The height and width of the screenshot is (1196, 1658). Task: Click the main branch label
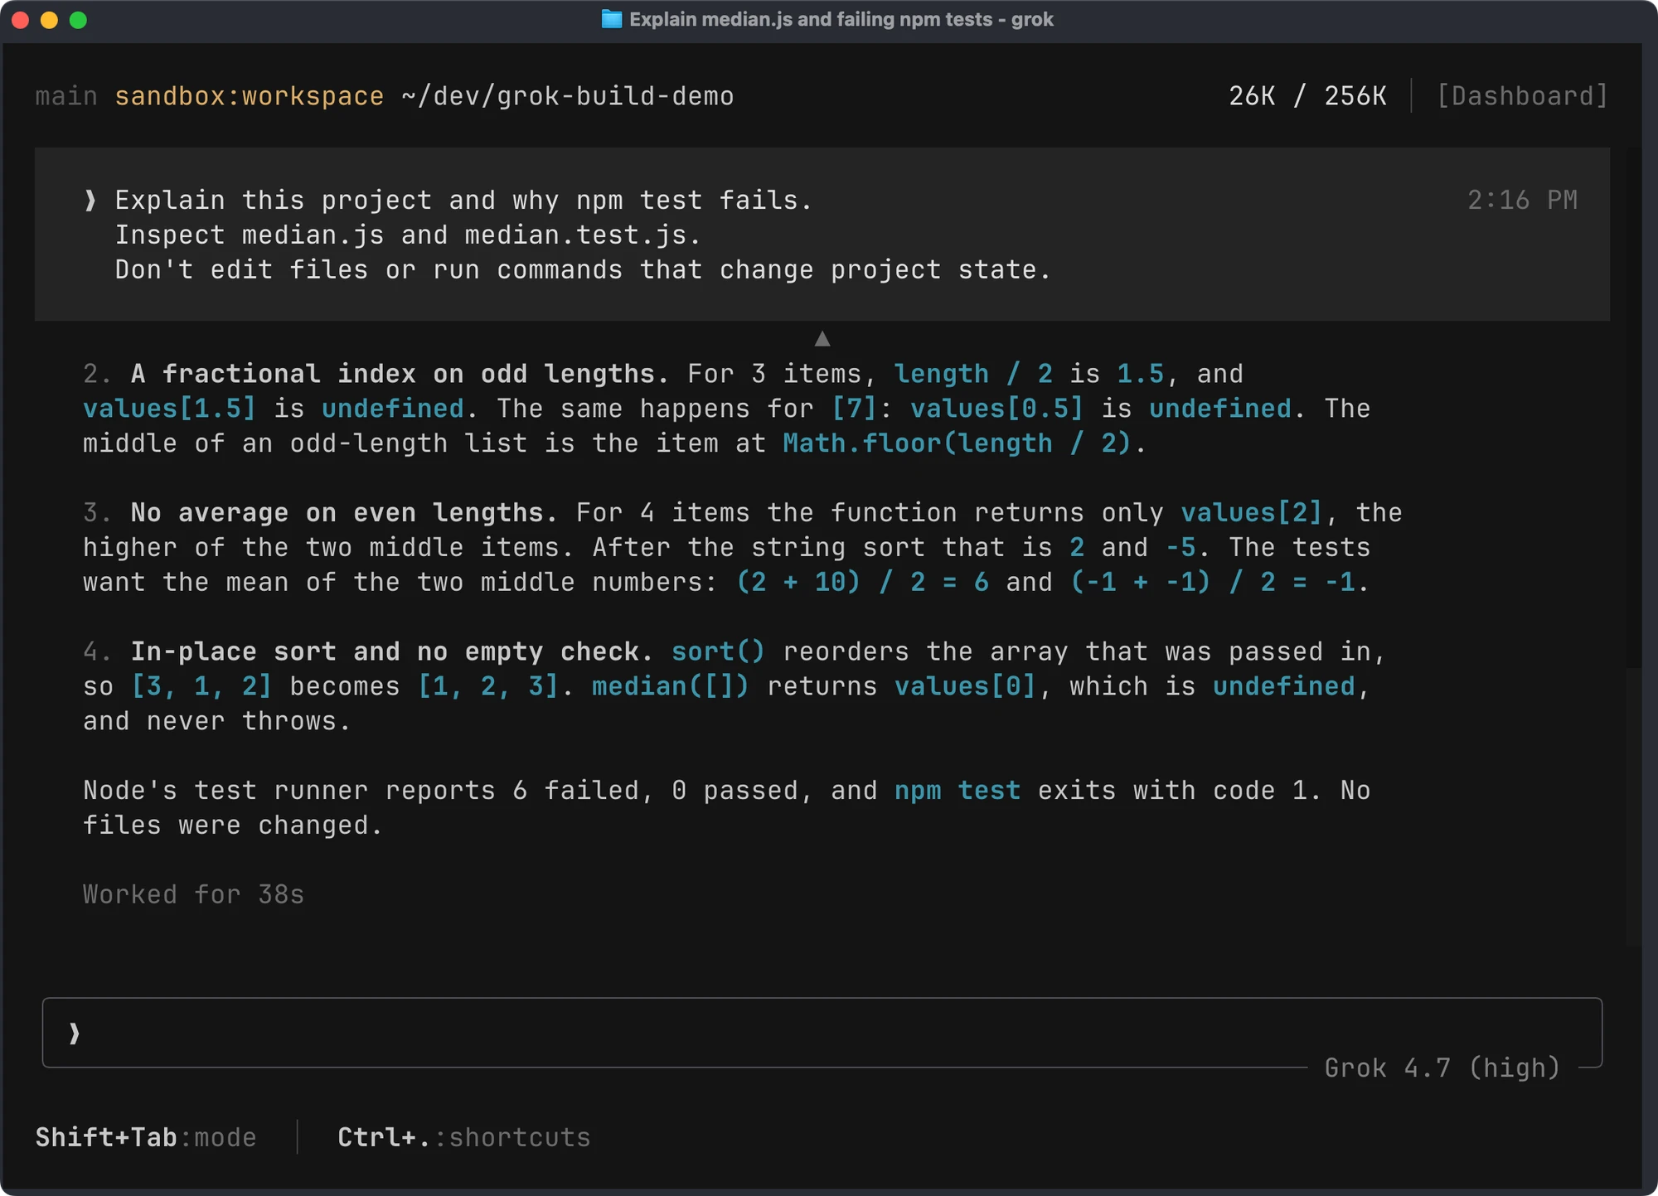coord(66,96)
